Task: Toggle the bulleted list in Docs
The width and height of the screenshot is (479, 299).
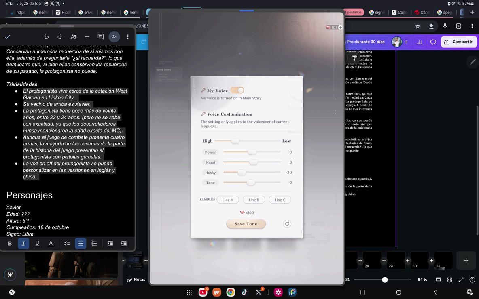Action: 81,244
